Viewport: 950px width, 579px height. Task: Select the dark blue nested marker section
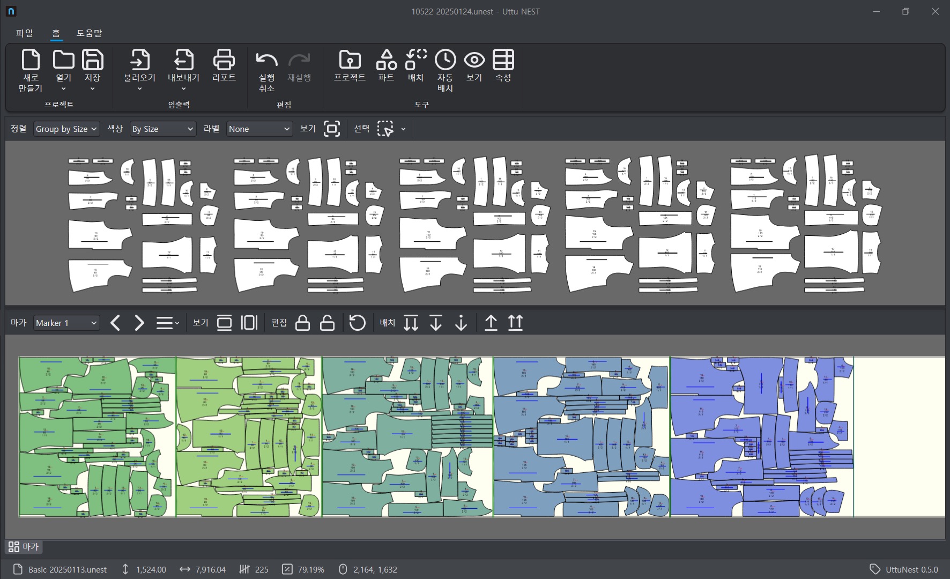pos(761,437)
